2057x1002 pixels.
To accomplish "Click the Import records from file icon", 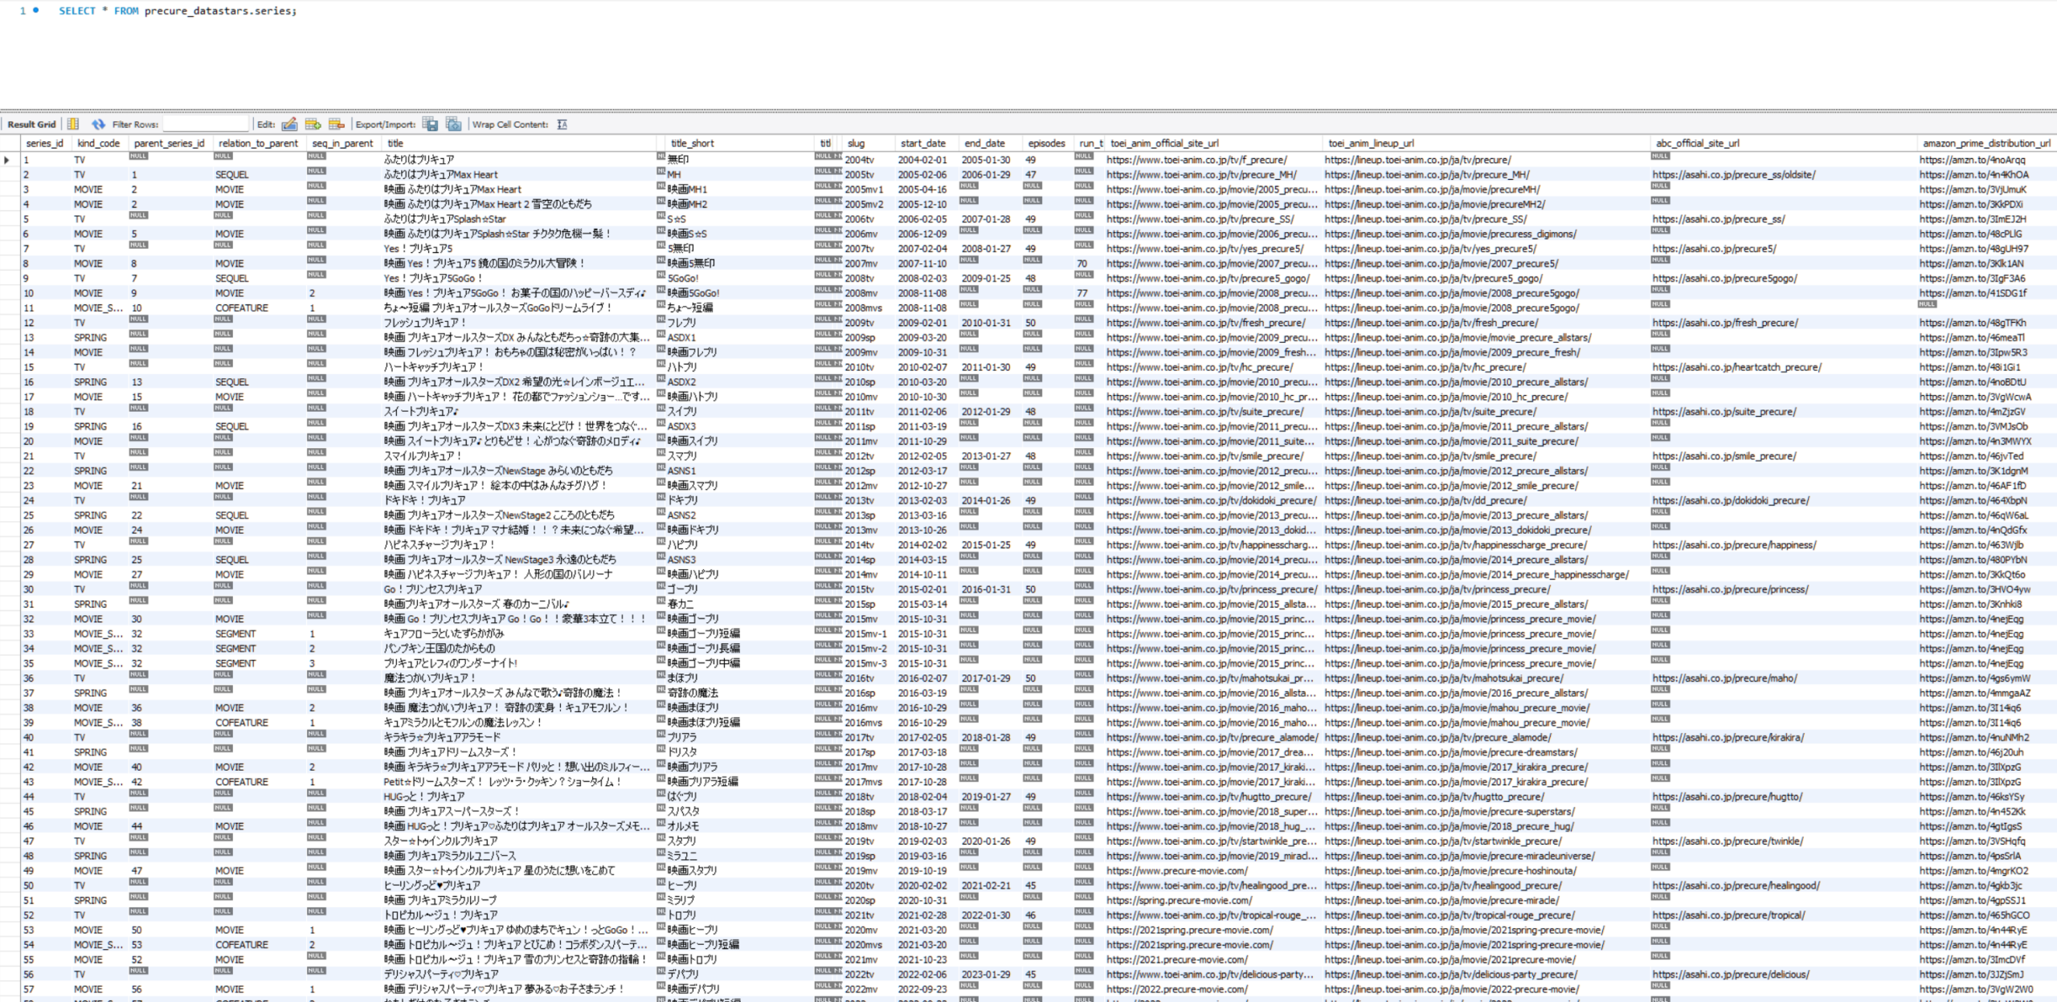I will [x=454, y=124].
